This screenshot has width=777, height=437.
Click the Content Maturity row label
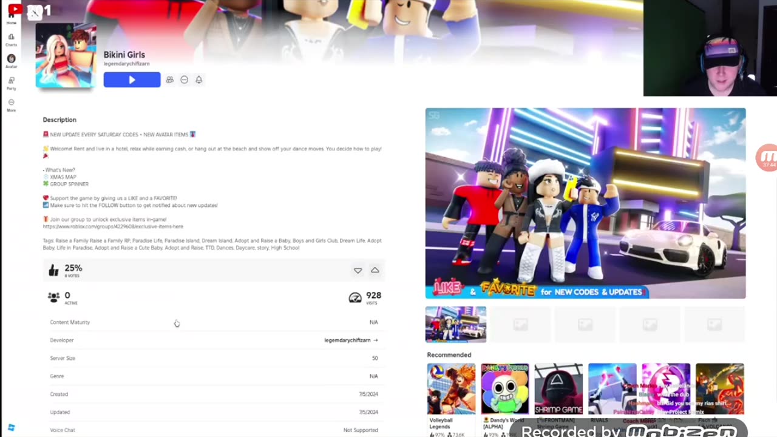70,322
